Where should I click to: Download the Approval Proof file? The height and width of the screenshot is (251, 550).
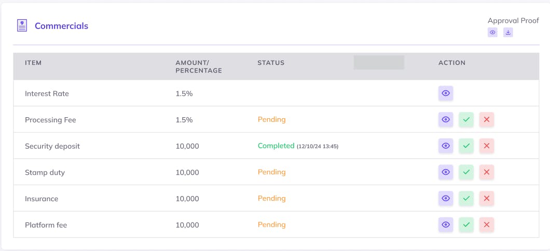point(508,32)
